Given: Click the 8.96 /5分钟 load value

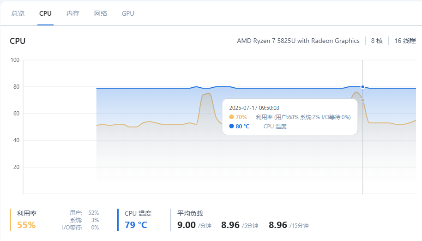Looking at the screenshot, I should [x=230, y=225].
